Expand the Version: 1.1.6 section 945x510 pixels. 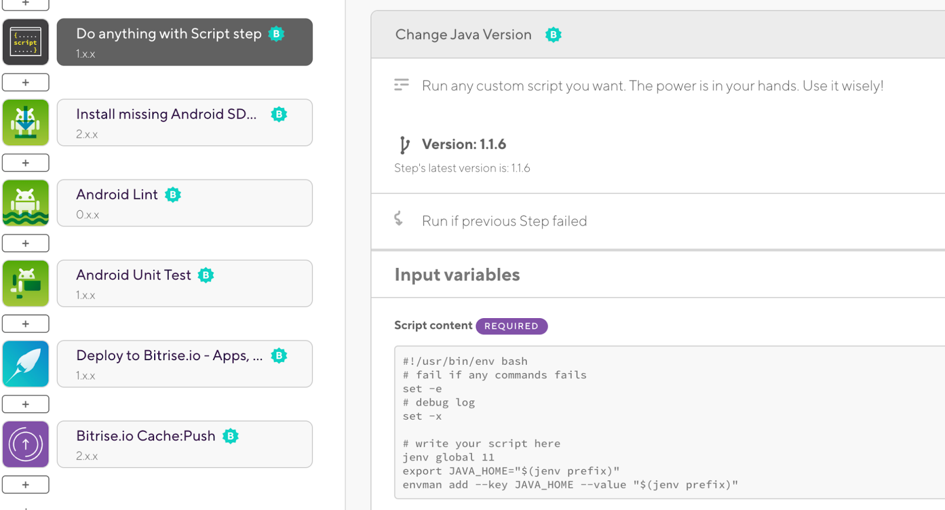[x=464, y=145]
